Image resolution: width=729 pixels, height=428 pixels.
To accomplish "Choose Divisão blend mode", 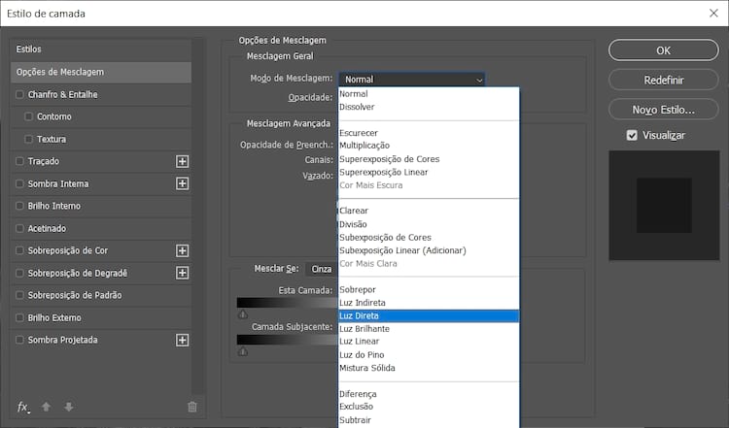I will [x=429, y=224].
